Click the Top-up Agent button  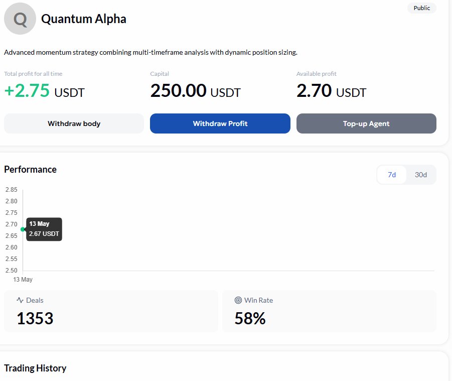click(x=366, y=123)
